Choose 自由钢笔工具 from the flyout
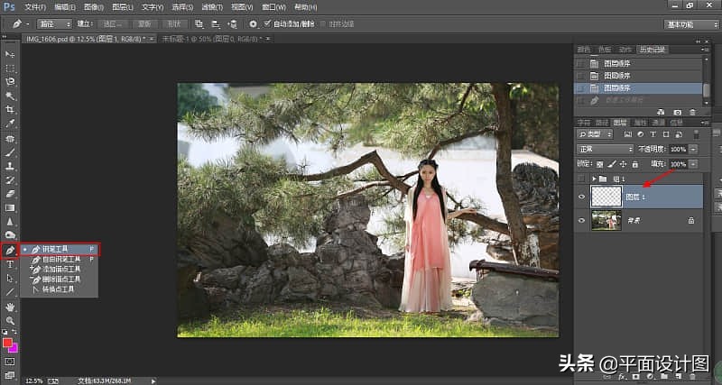Image resolution: width=722 pixels, height=385 pixels. tap(61, 259)
